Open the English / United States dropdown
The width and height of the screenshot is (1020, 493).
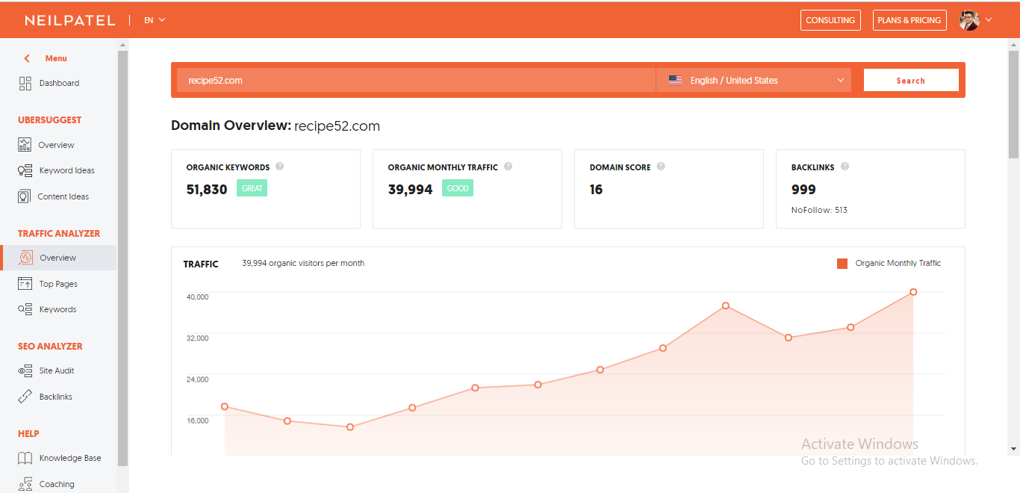tap(753, 81)
